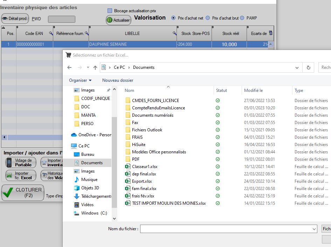Image resolution: width=331 pixels, height=247 pixels.
Task: Go up one folder level arrow
Action: point(95,67)
